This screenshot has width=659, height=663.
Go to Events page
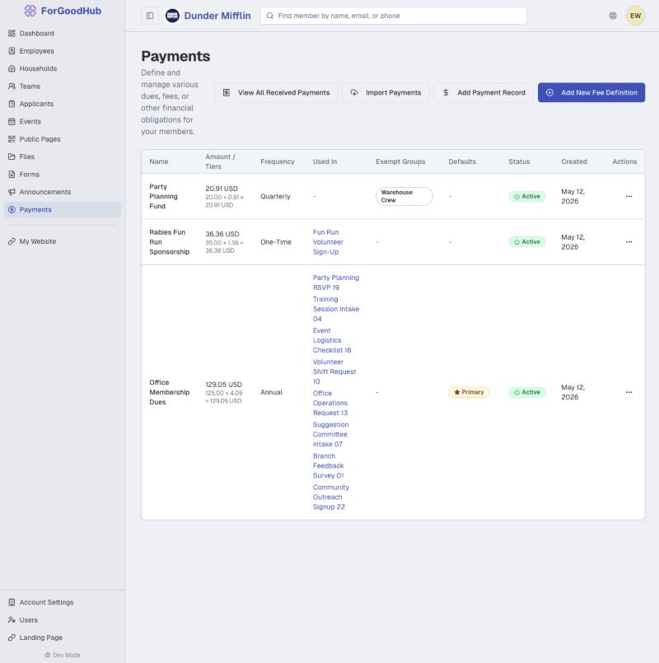click(x=63, y=121)
